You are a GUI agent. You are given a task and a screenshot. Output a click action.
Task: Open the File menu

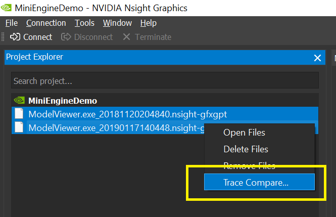pyautogui.click(x=11, y=23)
